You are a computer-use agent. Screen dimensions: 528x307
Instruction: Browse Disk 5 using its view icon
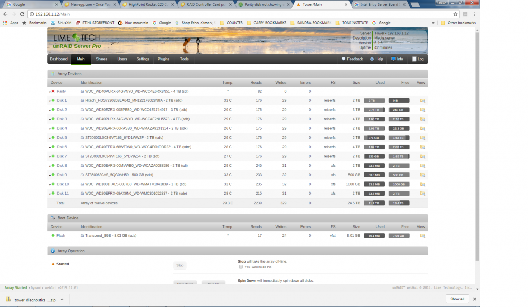coord(422,138)
